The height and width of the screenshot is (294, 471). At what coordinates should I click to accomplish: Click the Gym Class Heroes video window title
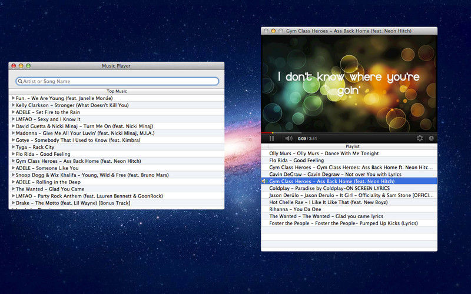pos(349,31)
